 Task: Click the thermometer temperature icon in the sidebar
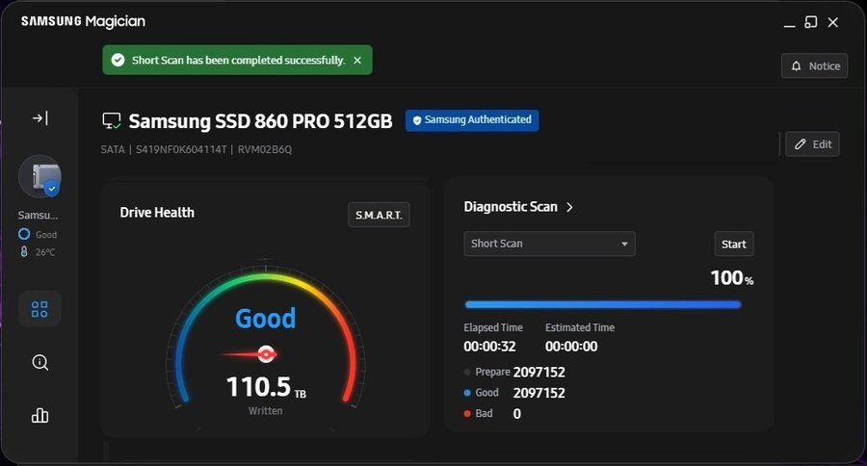point(24,252)
